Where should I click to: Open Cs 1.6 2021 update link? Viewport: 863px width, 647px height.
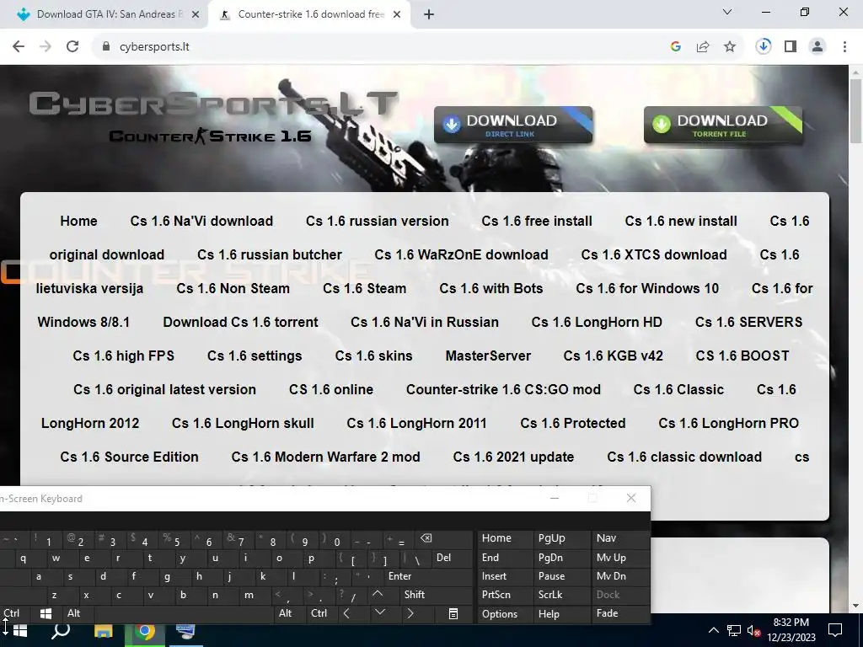[513, 457]
